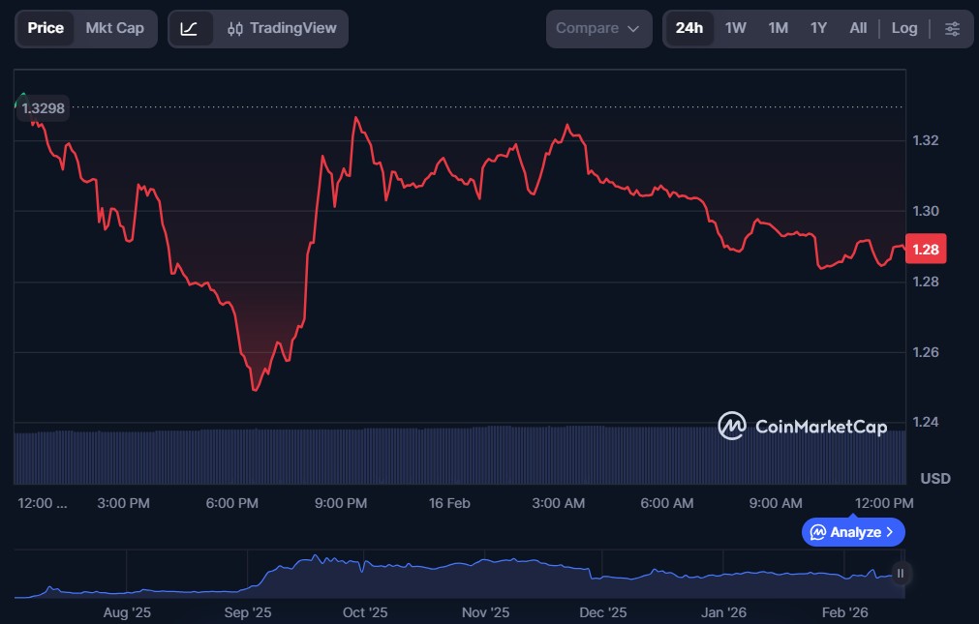Click the CoinMarketCap watermark logo
This screenshot has height=624, width=979.
tap(802, 426)
